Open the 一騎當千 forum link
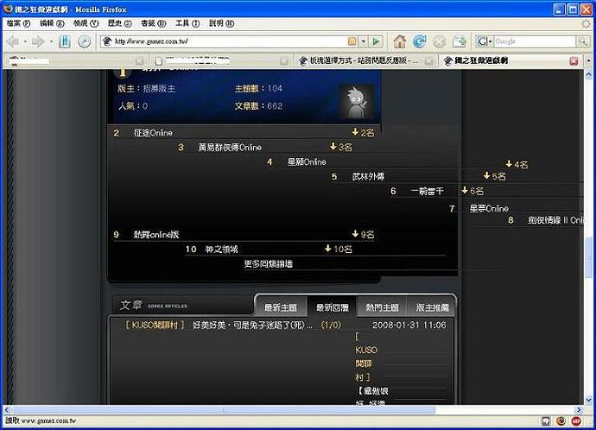 coord(427,191)
